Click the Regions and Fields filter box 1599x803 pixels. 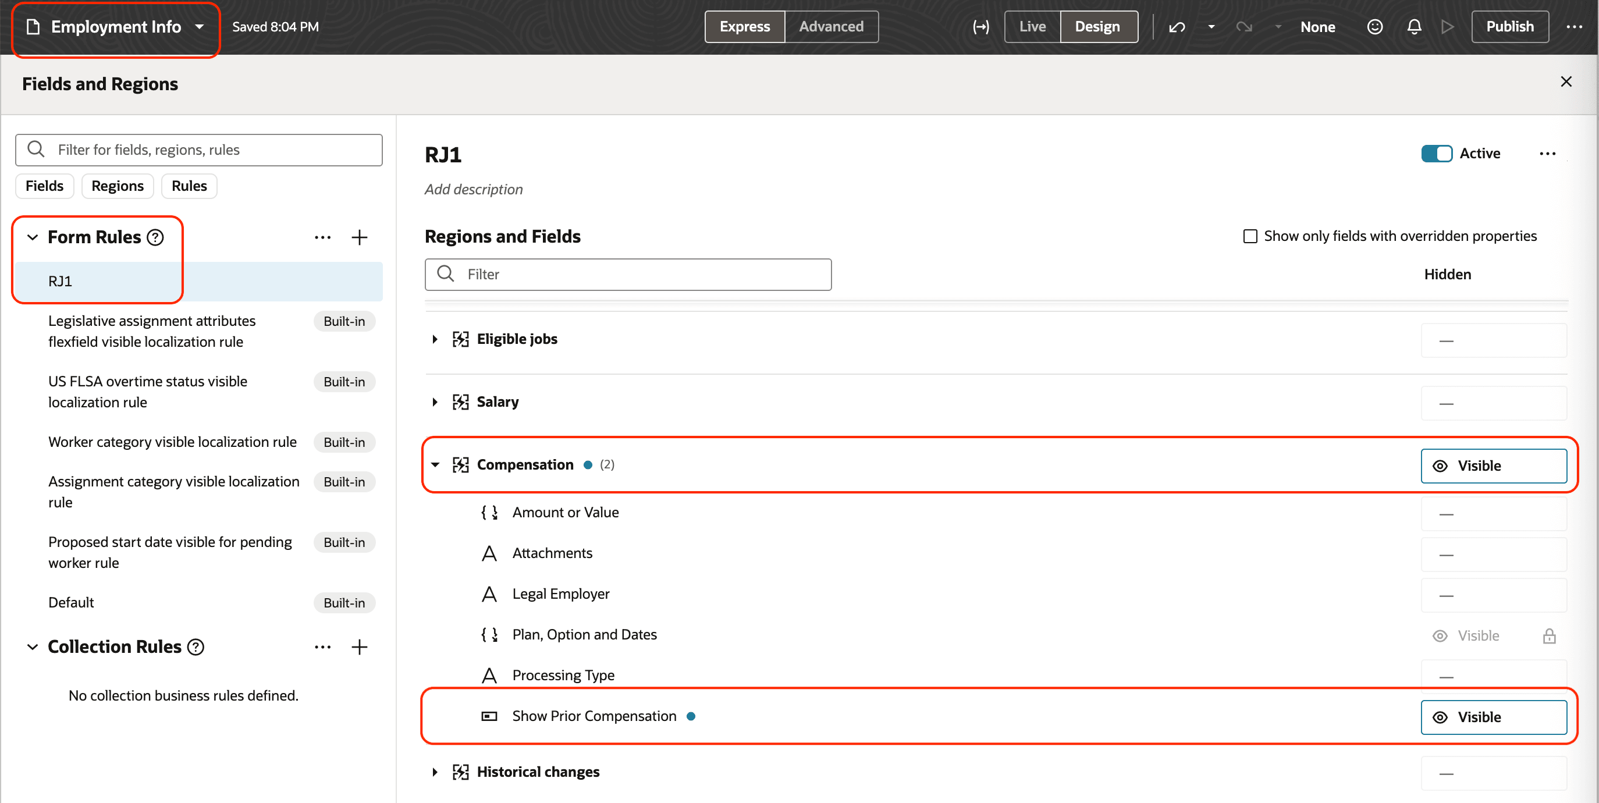click(628, 274)
